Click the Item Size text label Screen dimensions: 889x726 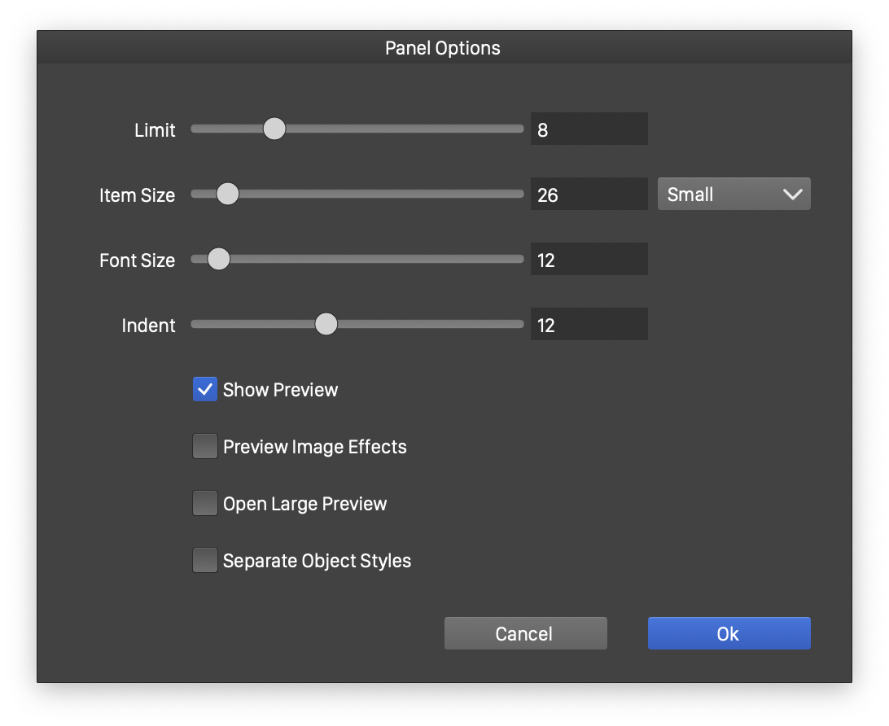tap(137, 195)
